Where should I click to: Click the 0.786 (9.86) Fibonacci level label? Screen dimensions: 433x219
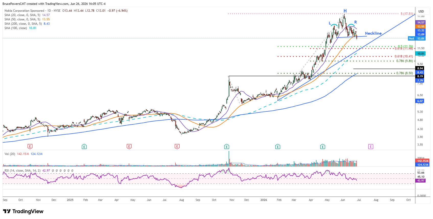pos(405,61)
